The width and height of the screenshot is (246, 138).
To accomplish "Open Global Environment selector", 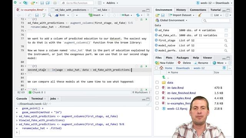I will [x=171, y=20].
